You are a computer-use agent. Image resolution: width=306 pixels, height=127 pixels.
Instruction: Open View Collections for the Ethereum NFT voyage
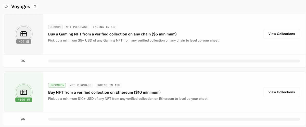[x=282, y=92]
